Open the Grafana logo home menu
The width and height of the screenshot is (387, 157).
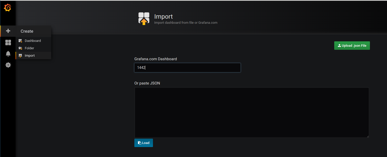click(x=8, y=8)
